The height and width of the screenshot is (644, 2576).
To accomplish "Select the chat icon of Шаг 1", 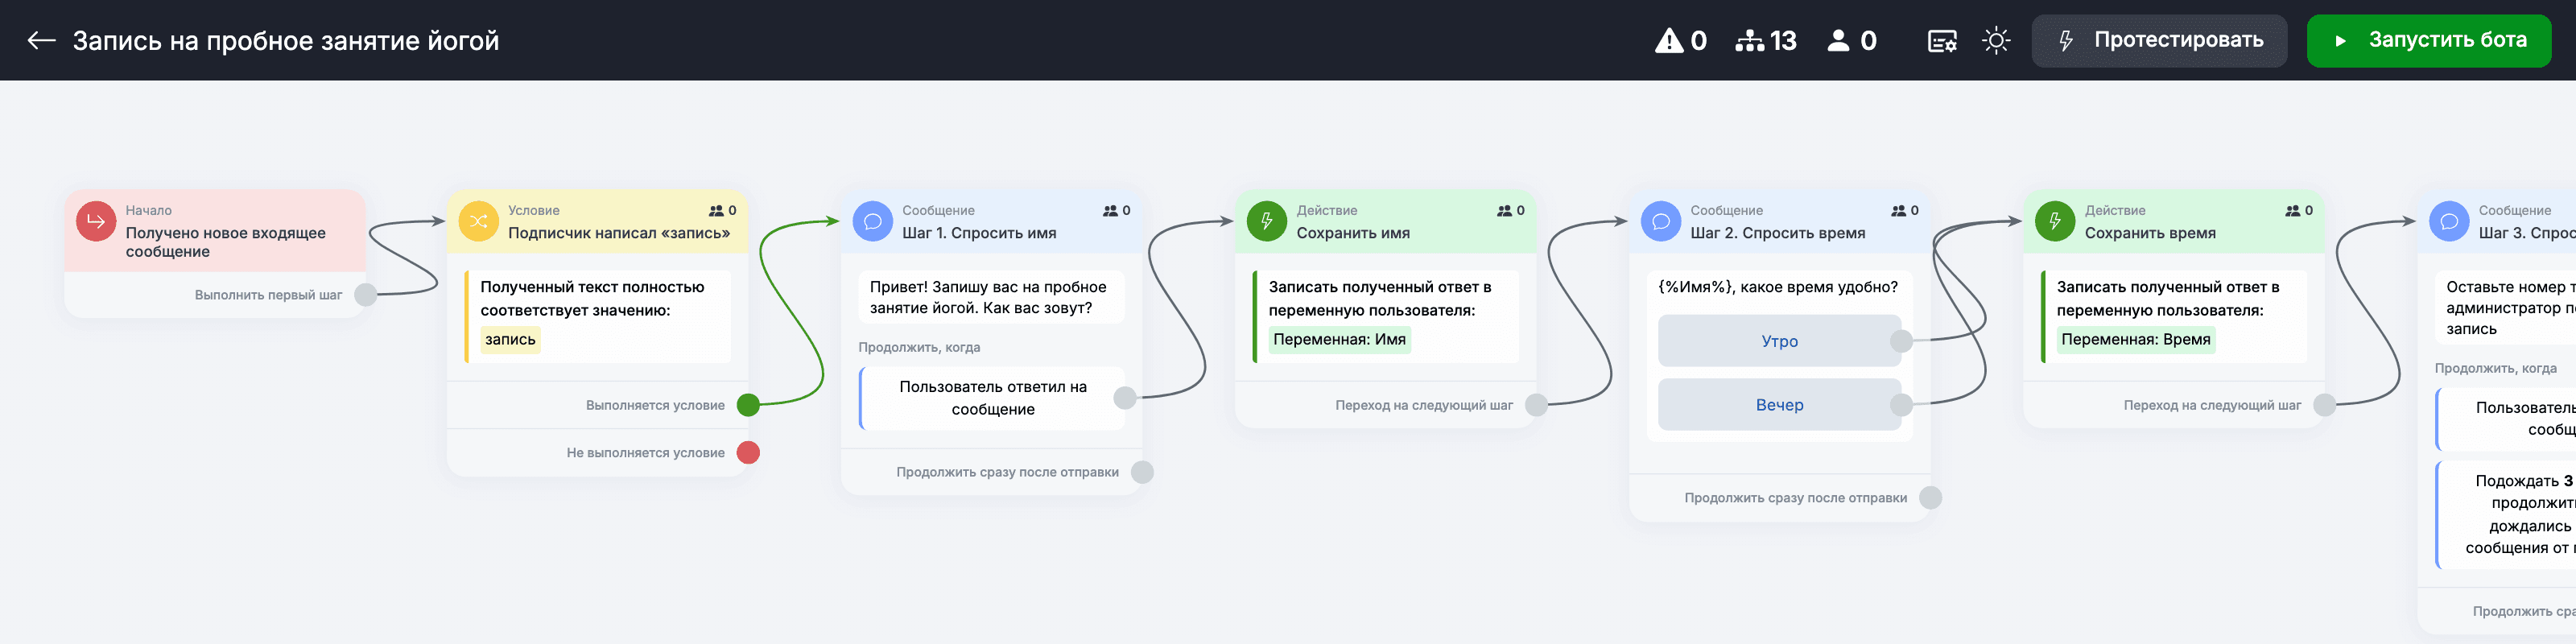I will [872, 221].
